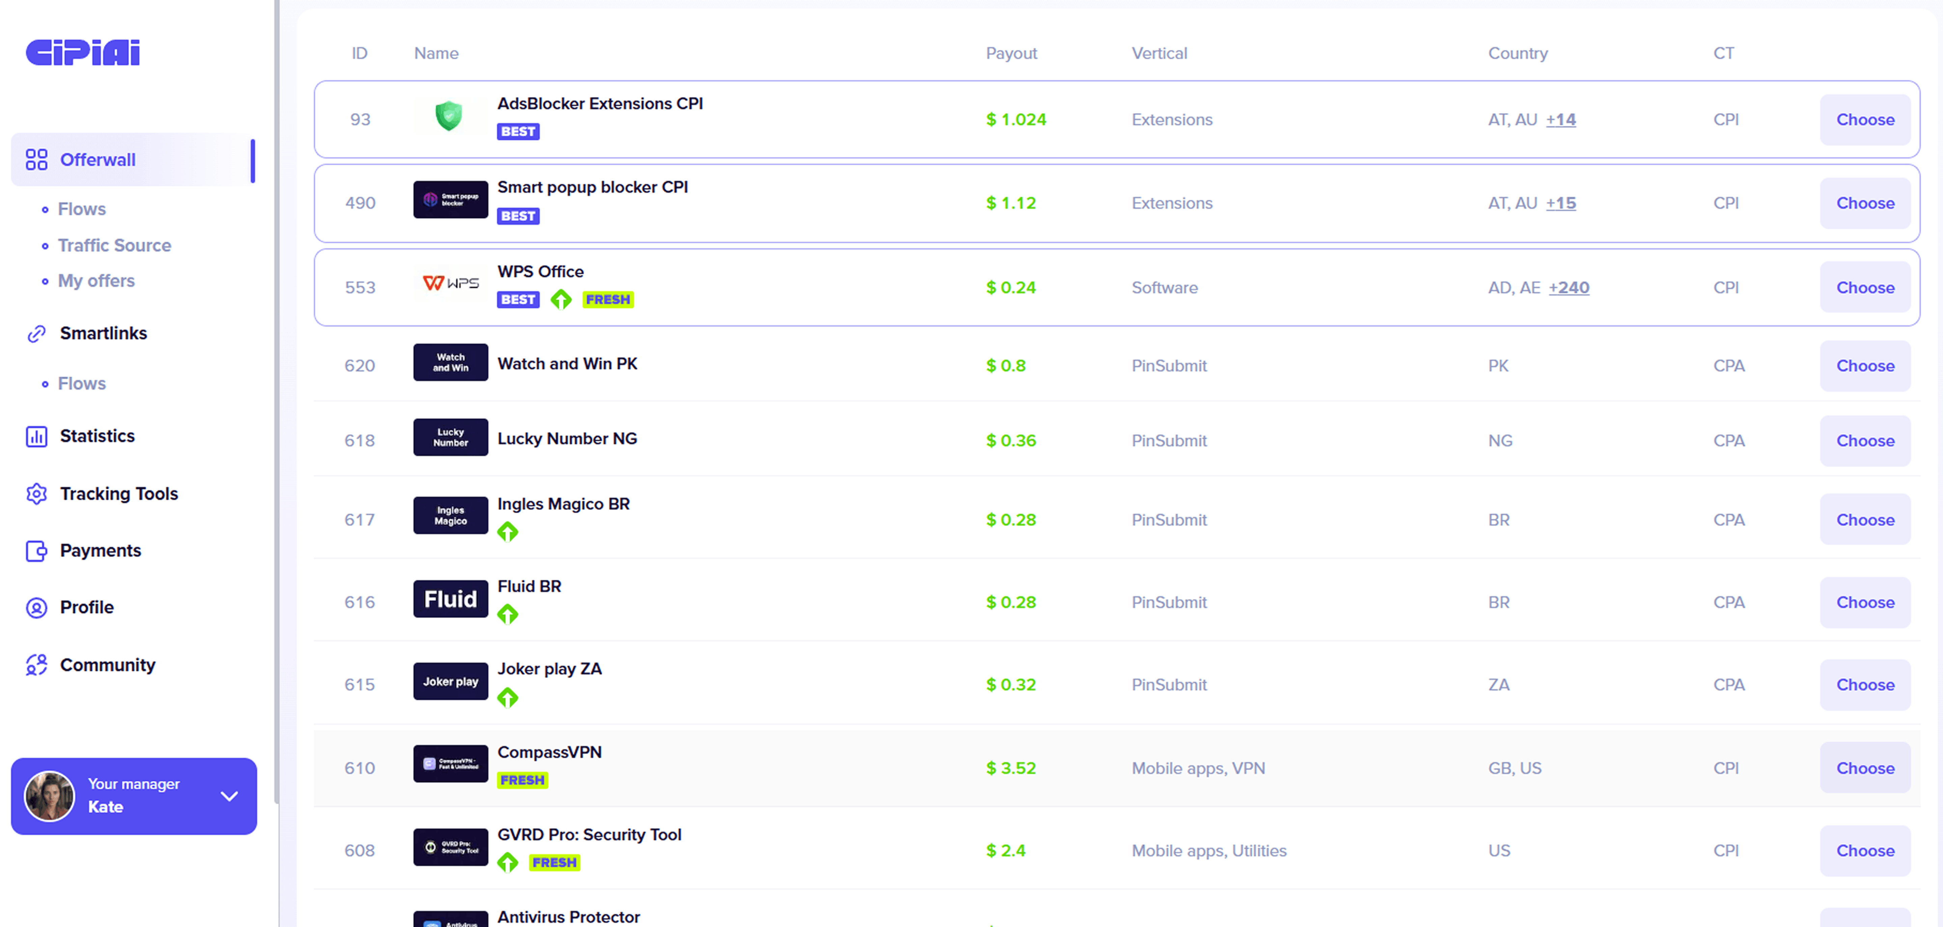Click BEST badge on AdsBlocker Extensions CPI
The width and height of the screenshot is (1943, 927).
[518, 131]
